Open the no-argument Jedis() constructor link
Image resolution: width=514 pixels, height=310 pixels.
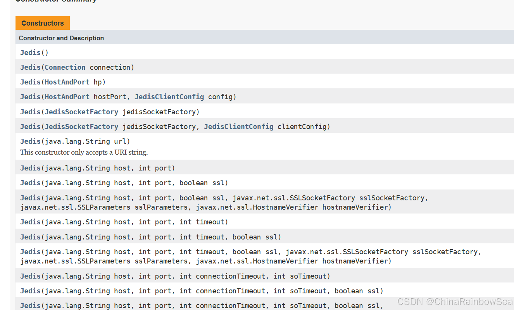30,53
